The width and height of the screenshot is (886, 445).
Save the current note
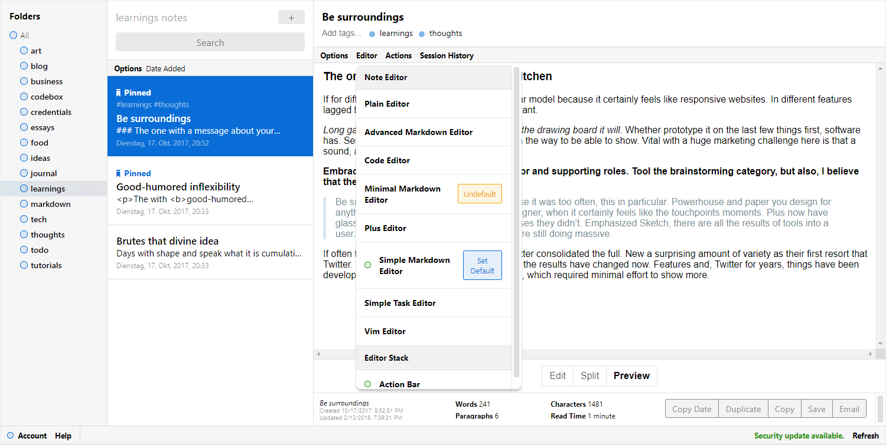coord(816,408)
